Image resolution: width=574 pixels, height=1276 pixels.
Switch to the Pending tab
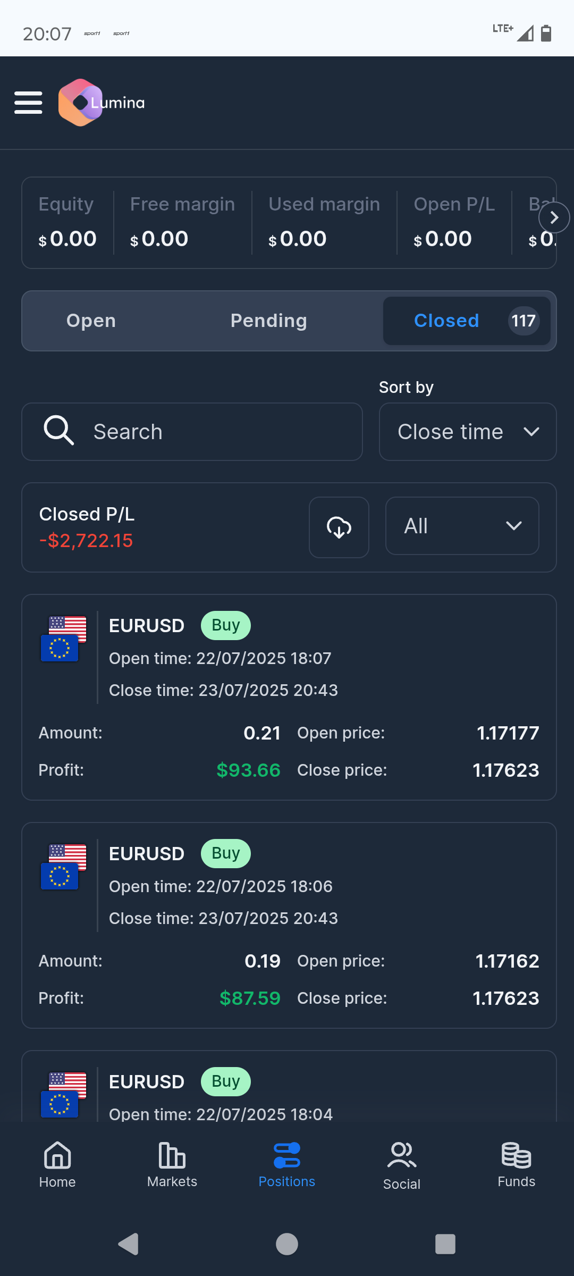(x=269, y=321)
